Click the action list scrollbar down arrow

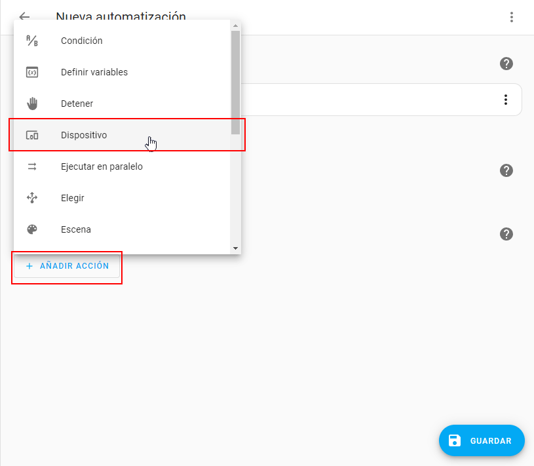pos(235,248)
